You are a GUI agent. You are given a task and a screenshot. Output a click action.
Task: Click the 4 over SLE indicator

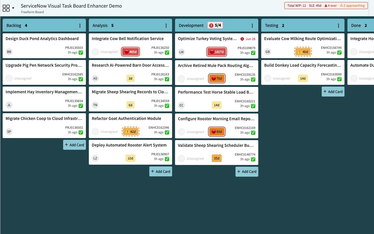[x=330, y=6]
